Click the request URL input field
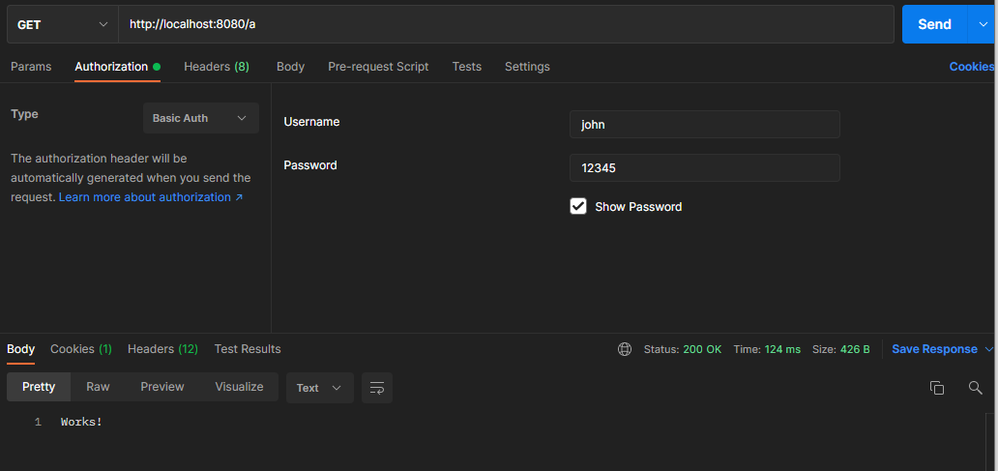This screenshot has width=998, height=471. (x=506, y=24)
